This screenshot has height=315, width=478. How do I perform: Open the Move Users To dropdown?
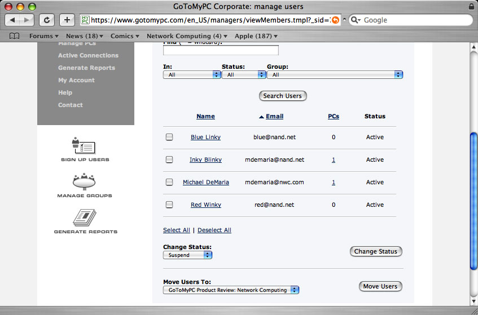pyautogui.click(x=231, y=290)
